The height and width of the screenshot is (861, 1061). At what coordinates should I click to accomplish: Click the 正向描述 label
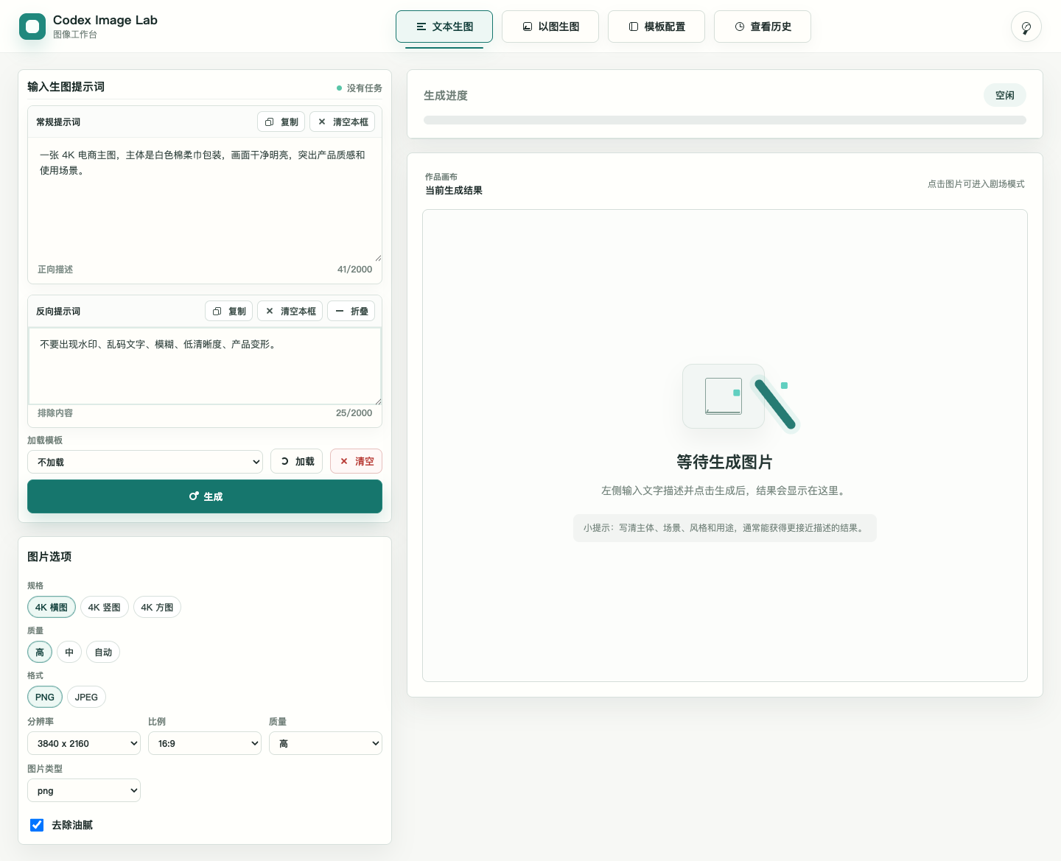tap(55, 270)
